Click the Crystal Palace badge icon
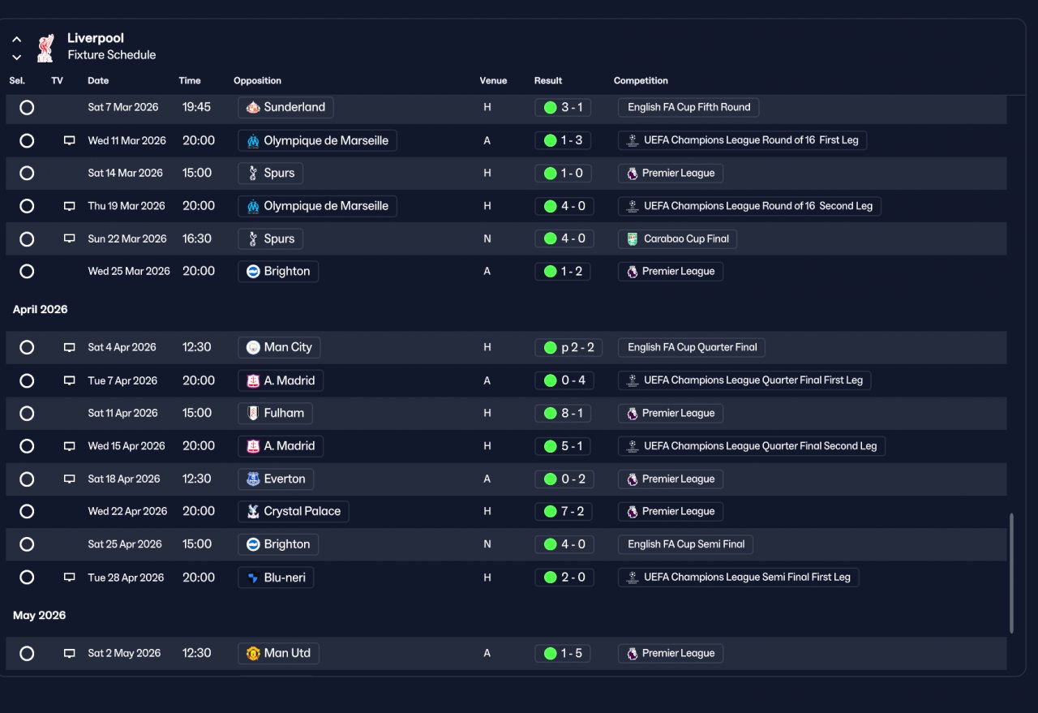 pyautogui.click(x=254, y=512)
